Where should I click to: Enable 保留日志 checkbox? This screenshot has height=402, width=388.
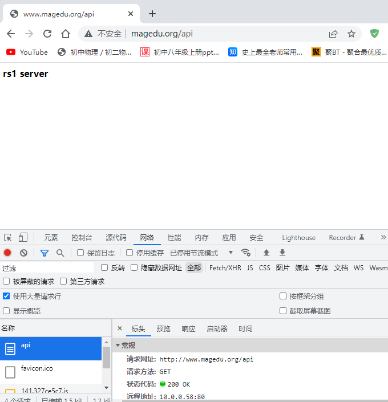[x=80, y=253]
